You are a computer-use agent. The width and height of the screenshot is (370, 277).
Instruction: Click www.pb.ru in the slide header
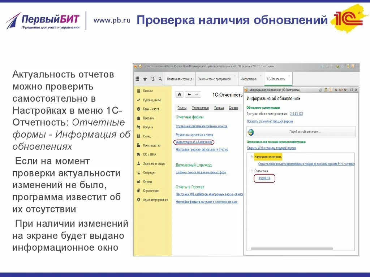[112, 20]
